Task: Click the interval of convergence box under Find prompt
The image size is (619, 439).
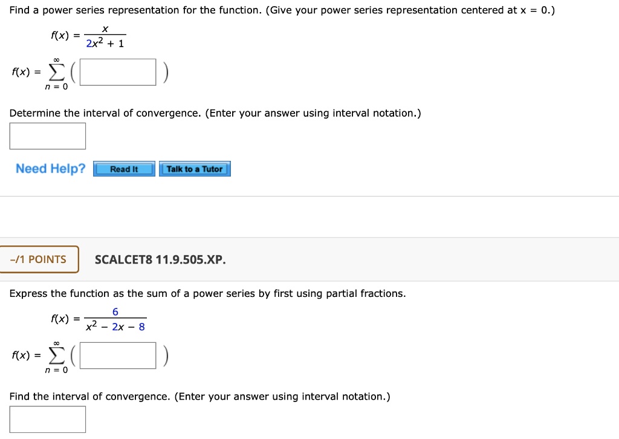Action: click(47, 419)
